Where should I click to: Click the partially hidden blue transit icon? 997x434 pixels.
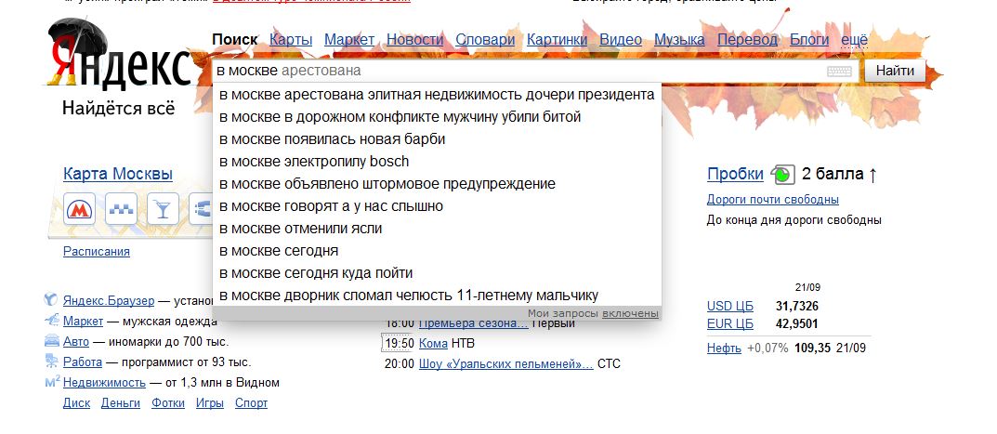[202, 209]
